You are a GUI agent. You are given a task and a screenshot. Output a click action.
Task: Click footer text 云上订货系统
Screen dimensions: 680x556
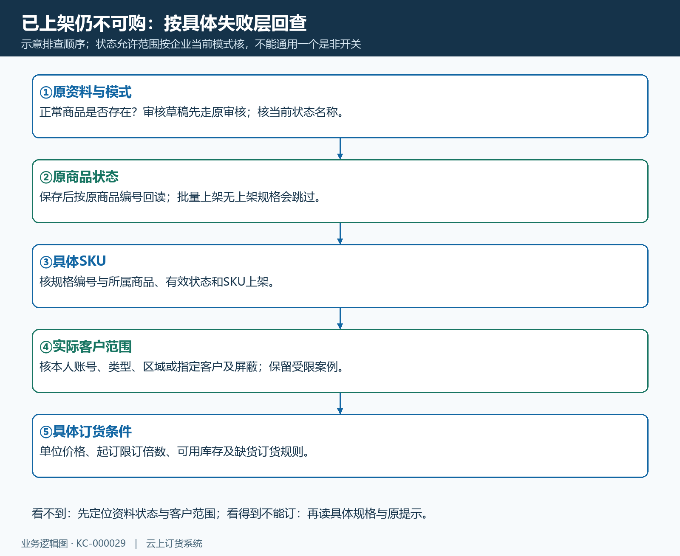174,543
